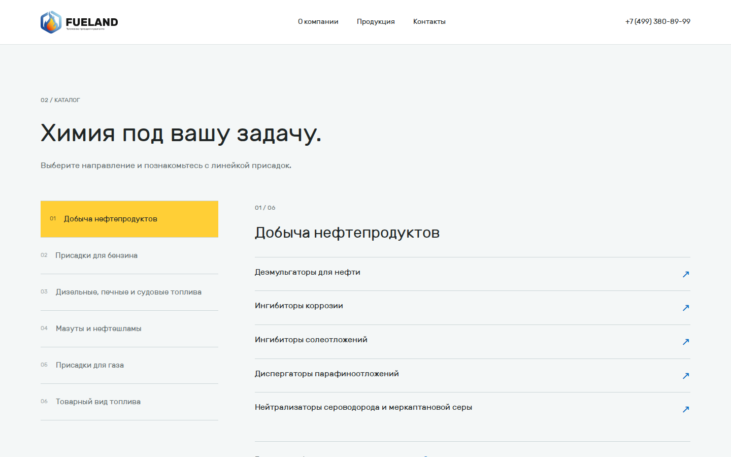The width and height of the screenshot is (731, 457).
Task: Click the Fueland flame logo icon
Action: coord(51,22)
